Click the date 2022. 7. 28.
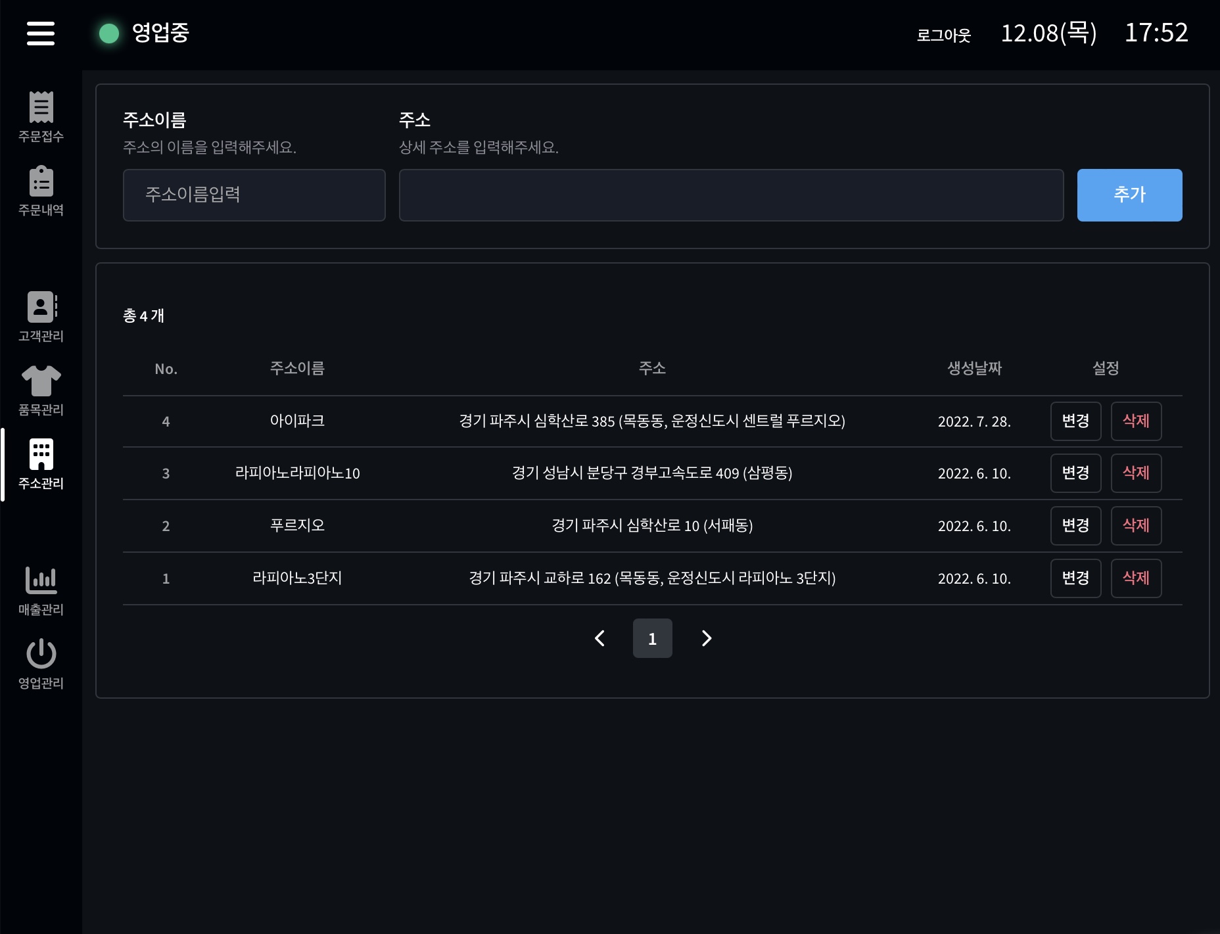The height and width of the screenshot is (934, 1220). point(974,422)
